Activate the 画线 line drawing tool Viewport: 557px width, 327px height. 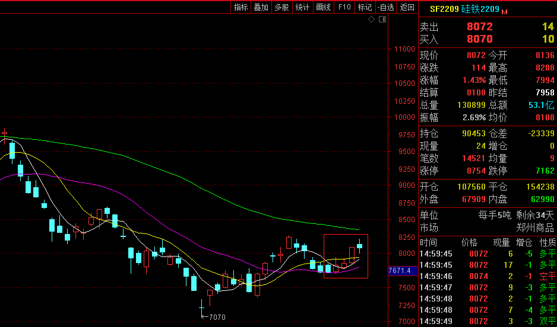coord(323,7)
